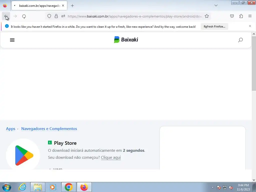Save page to Pocket icon

[232, 16]
